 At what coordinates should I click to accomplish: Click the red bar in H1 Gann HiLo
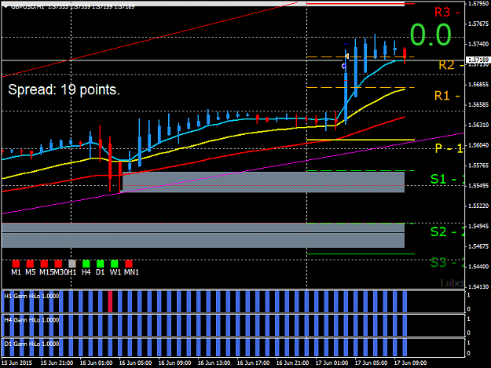pos(110,301)
